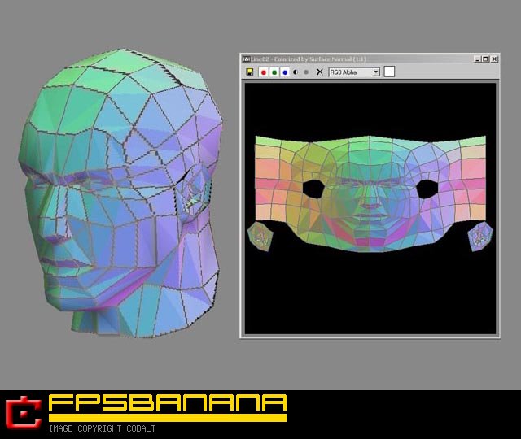Click the window icon in the title bar
Viewport: 521px width, 439px height.
click(247, 59)
